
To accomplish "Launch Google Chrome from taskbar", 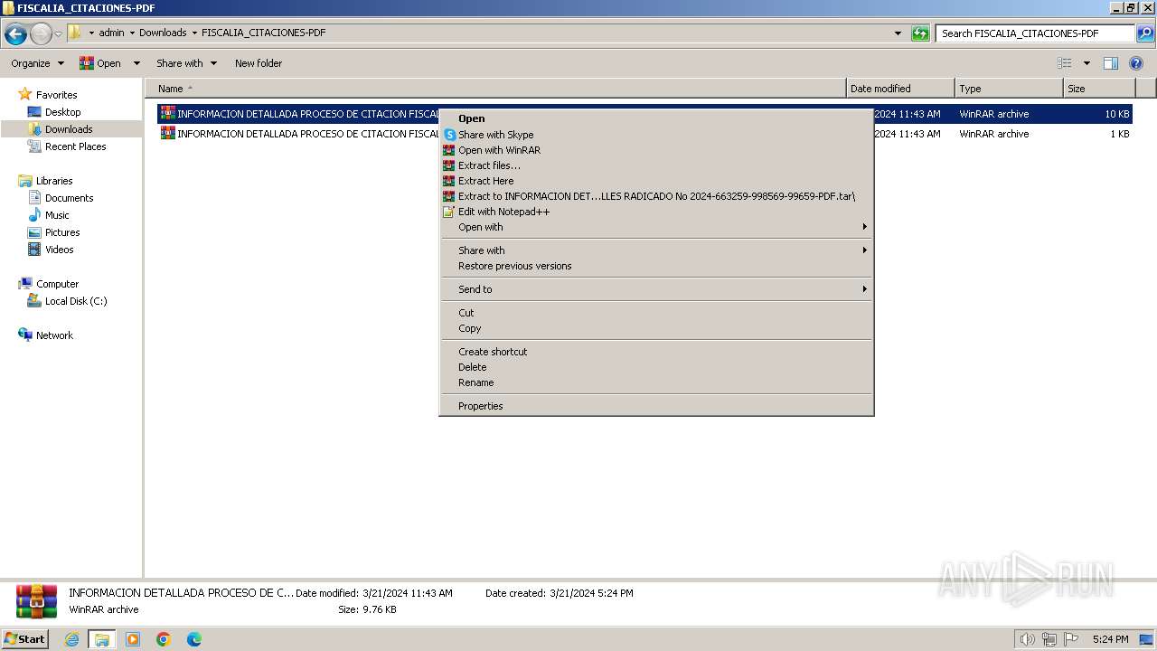I will pos(164,639).
